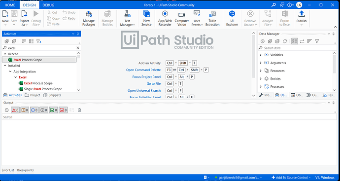Switch to the DEBUG tab
Image resolution: width=340 pixels, height=181 pixels.
click(48, 5)
